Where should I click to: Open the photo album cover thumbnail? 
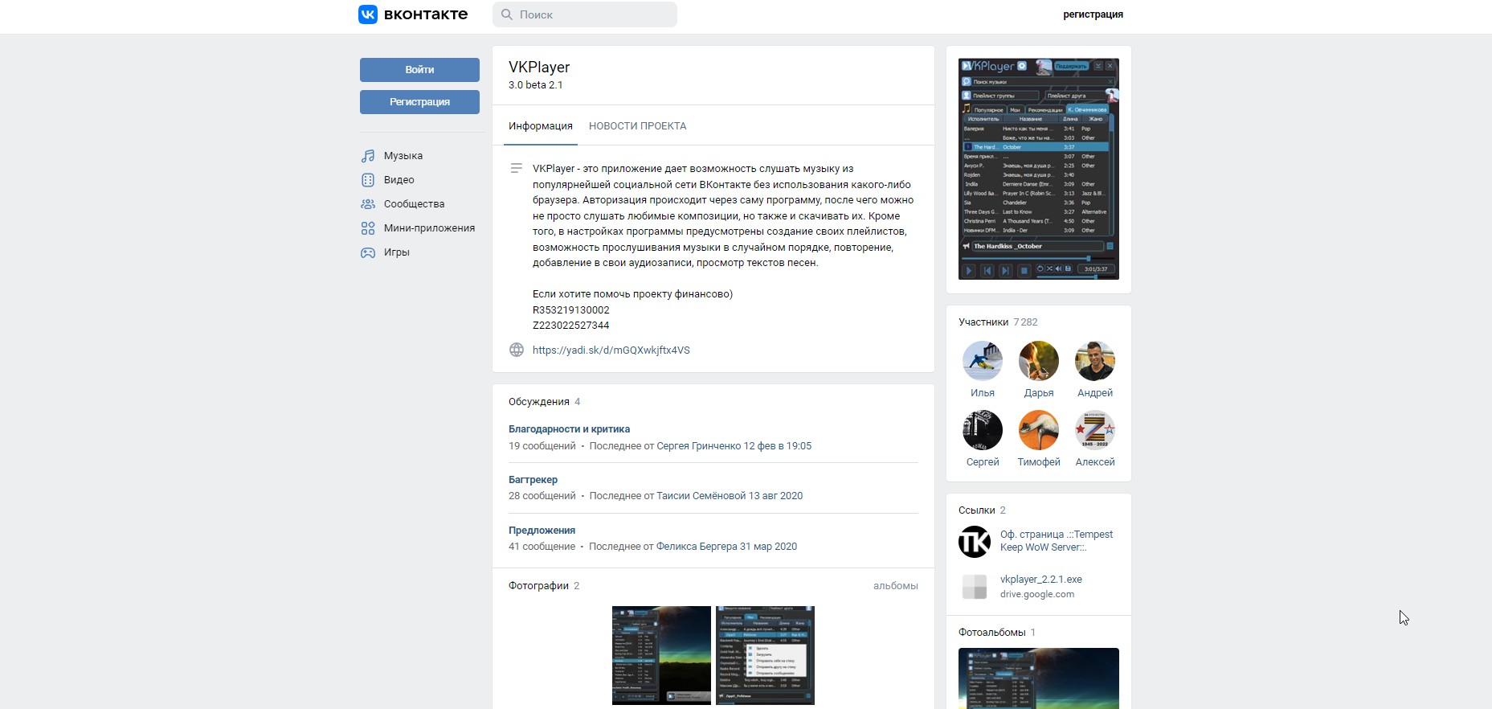(x=1039, y=678)
